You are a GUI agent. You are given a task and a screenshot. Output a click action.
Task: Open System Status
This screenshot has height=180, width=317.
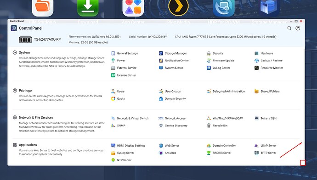(x=171, y=68)
